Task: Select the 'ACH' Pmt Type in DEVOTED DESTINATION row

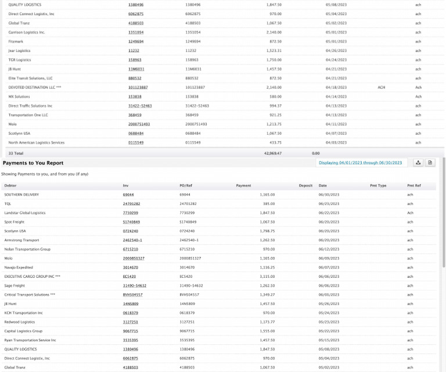Action: point(382,87)
